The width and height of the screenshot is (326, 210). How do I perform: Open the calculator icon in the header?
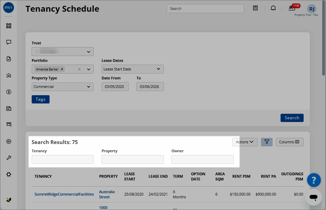pyautogui.click(x=255, y=8)
